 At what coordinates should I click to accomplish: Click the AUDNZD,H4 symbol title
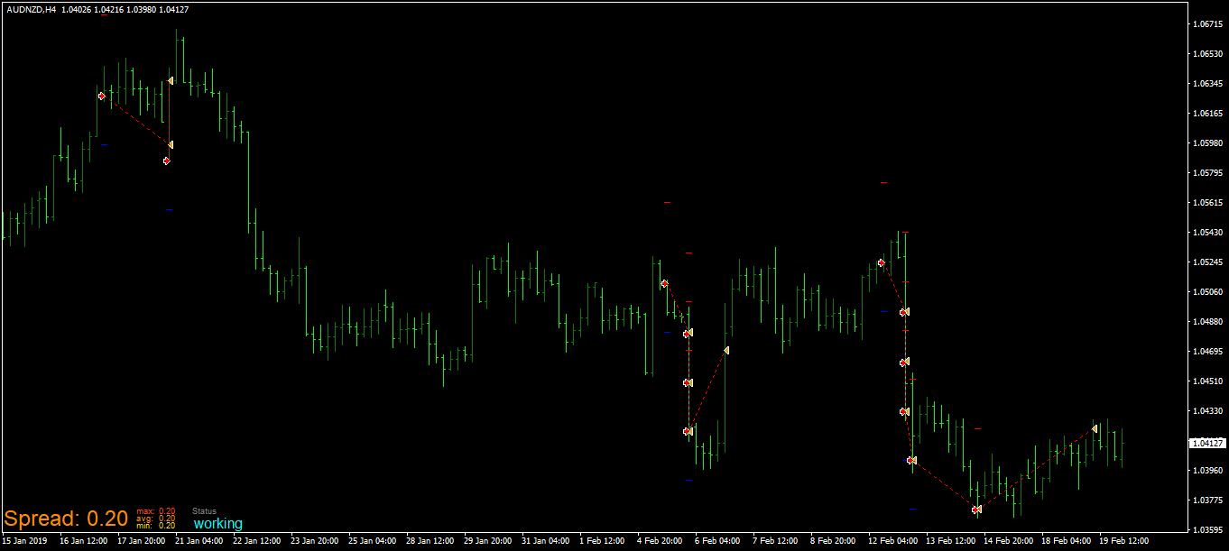click(x=30, y=9)
